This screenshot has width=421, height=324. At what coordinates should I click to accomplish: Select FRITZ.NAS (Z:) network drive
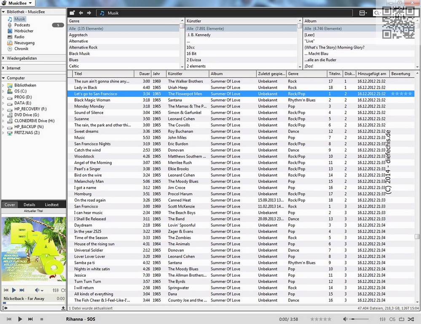[27, 132]
